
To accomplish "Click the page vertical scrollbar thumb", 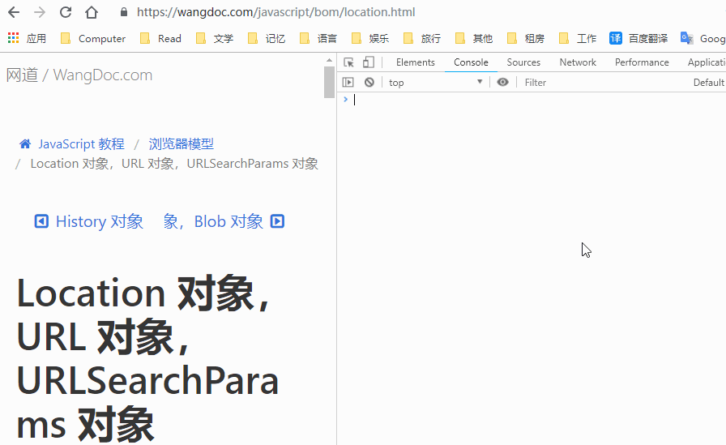I will pos(329,83).
